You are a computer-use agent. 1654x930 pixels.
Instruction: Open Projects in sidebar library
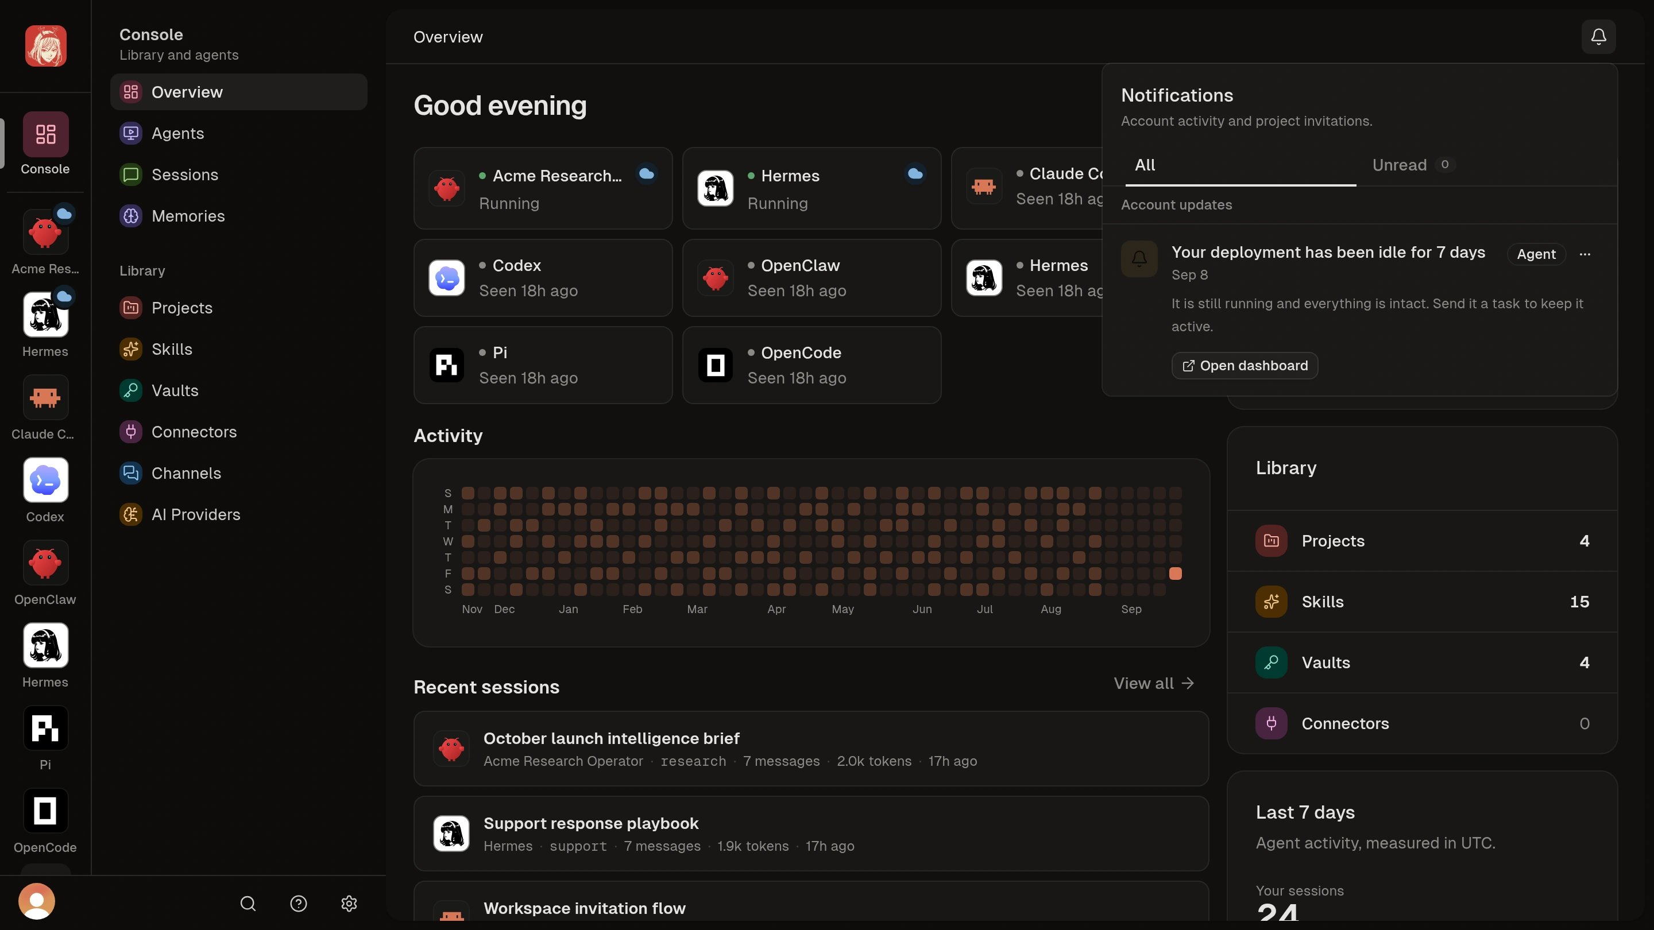238,308
